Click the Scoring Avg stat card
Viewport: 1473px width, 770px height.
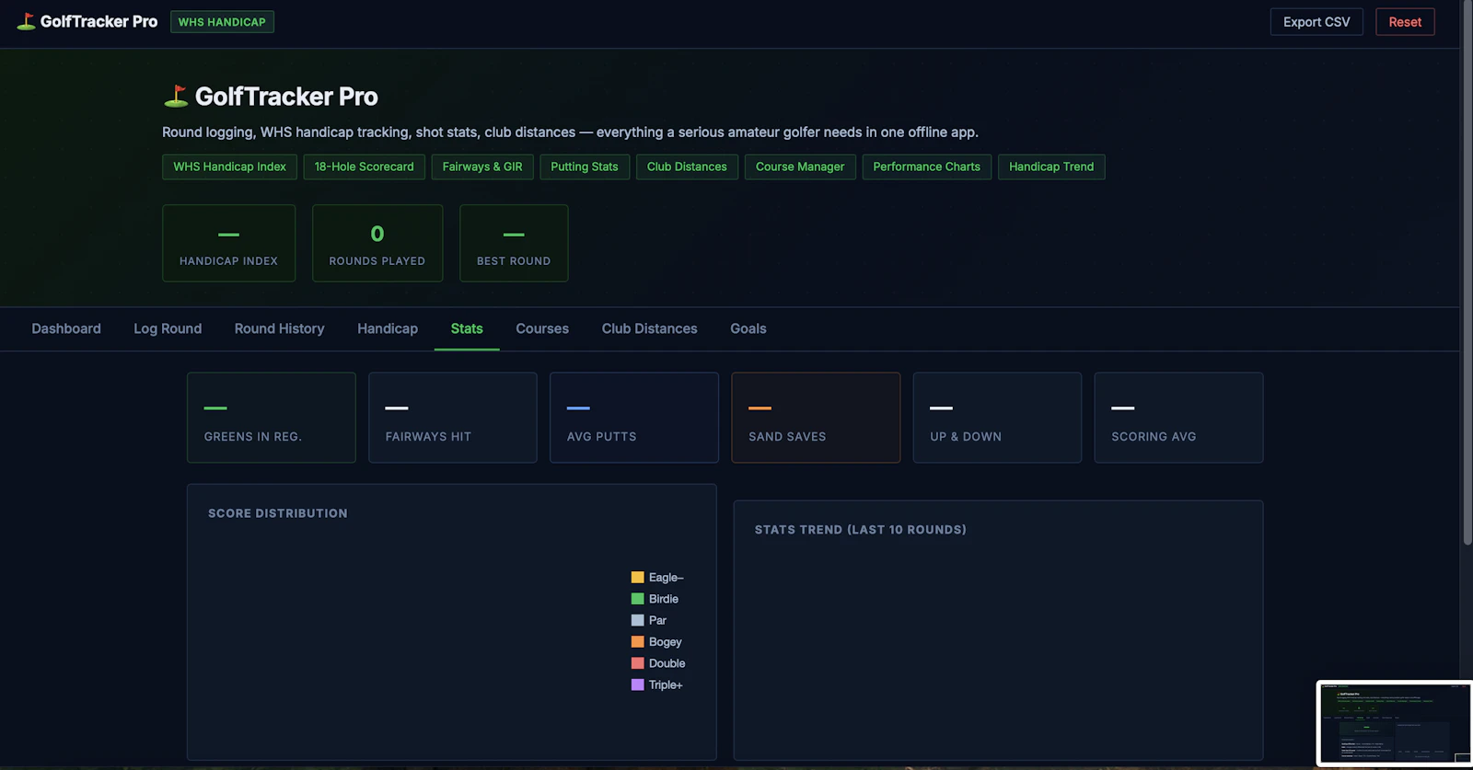(1178, 418)
